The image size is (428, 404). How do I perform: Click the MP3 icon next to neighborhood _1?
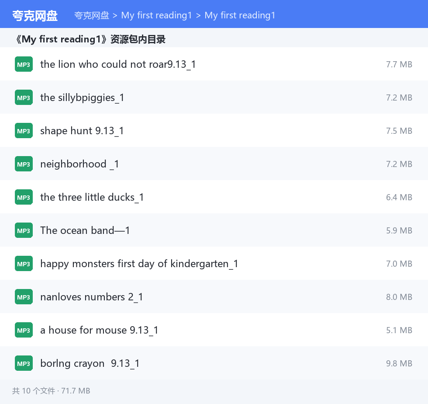click(x=24, y=164)
